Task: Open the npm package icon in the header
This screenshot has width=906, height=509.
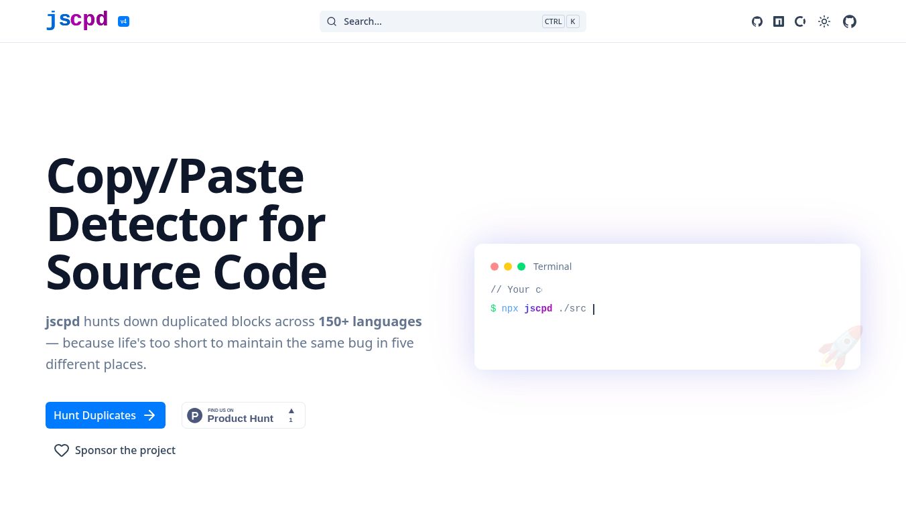Action: 779,21
